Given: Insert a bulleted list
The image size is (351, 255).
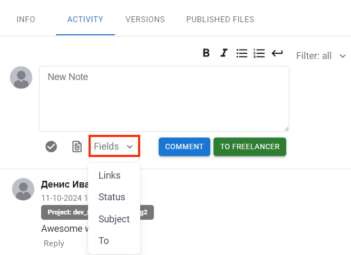Looking at the screenshot, I should 241,53.
